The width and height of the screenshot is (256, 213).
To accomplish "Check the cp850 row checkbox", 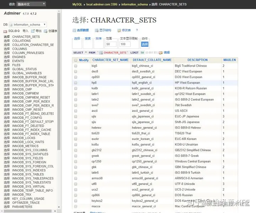I will 76,77.
